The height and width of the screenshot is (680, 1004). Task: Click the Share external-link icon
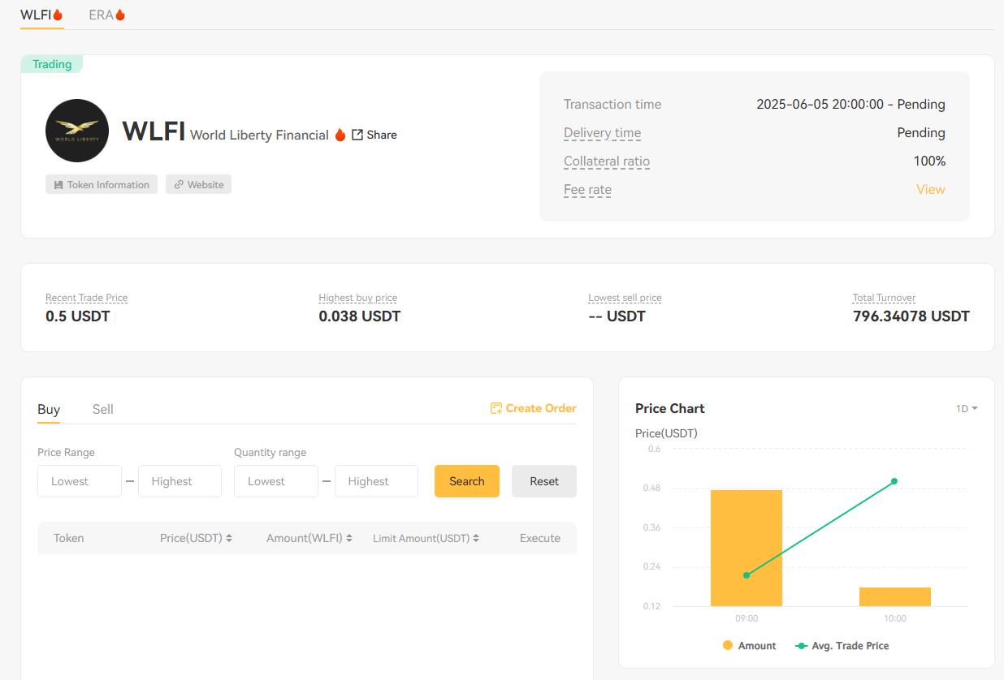pyautogui.click(x=357, y=135)
